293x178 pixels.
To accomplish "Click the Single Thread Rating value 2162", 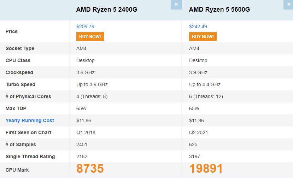I will (82, 156).
